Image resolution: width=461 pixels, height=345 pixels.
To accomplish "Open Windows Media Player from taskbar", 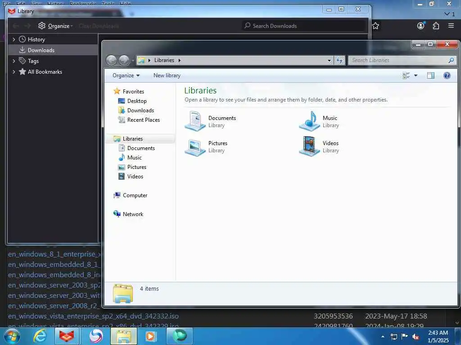I will 151,336.
